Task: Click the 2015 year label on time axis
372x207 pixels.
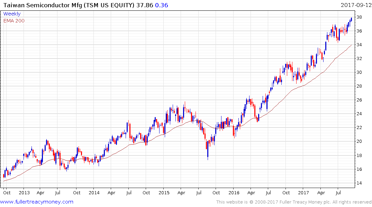Action: 164,193
